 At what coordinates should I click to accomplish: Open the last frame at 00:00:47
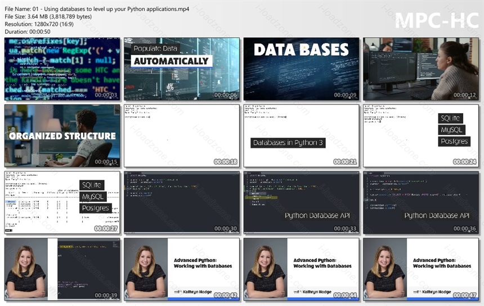click(421, 269)
